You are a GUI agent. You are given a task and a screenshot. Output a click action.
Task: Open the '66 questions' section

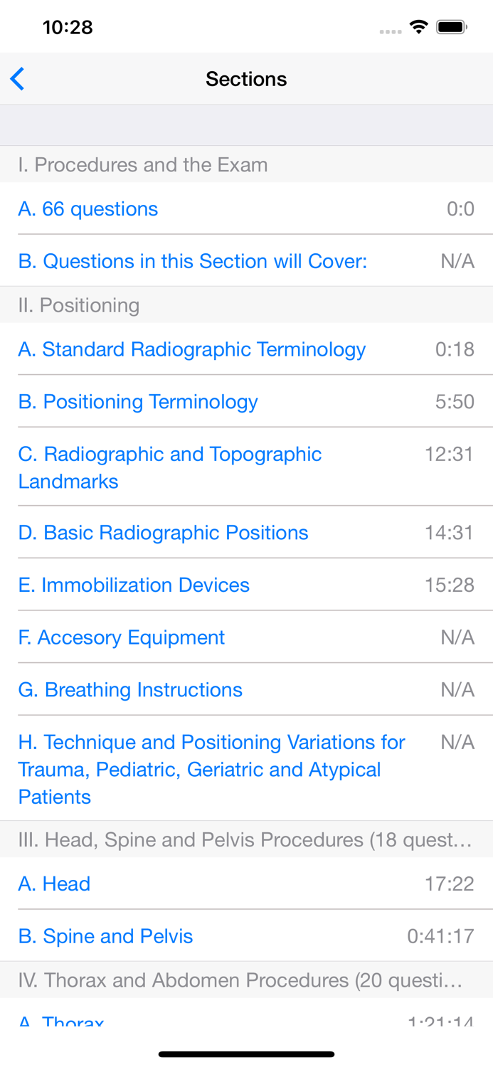click(x=88, y=209)
